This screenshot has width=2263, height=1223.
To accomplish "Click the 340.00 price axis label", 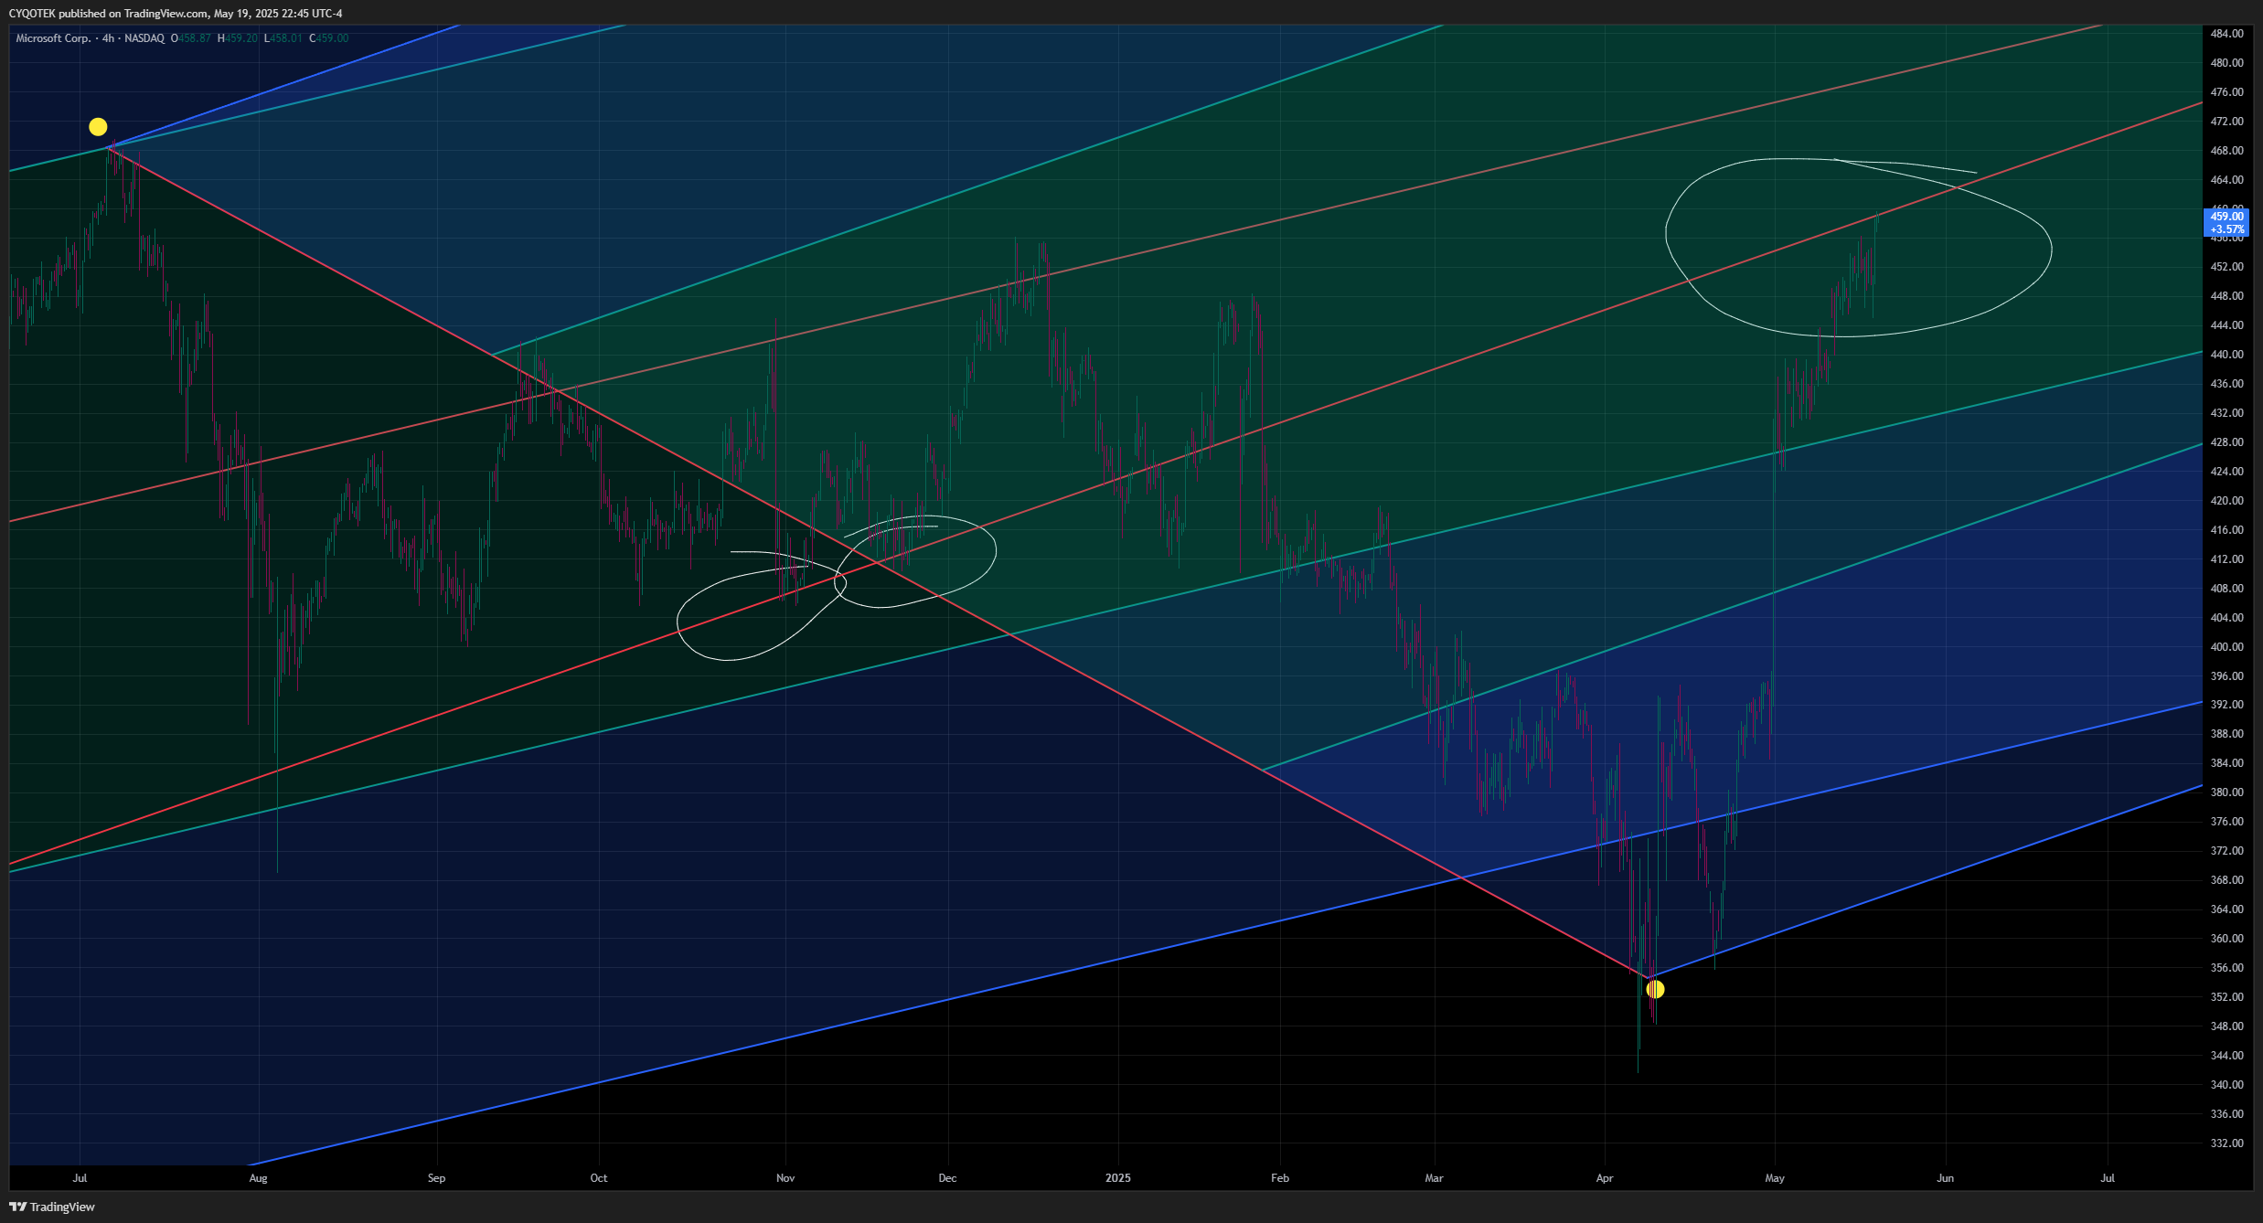I will tap(2226, 1085).
